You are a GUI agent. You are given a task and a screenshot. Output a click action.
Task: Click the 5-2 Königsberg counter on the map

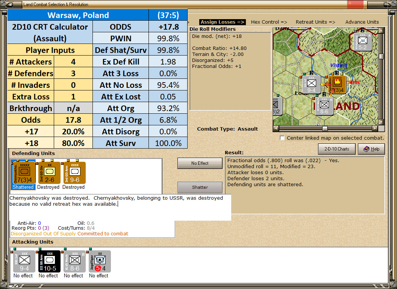(x=362, y=42)
